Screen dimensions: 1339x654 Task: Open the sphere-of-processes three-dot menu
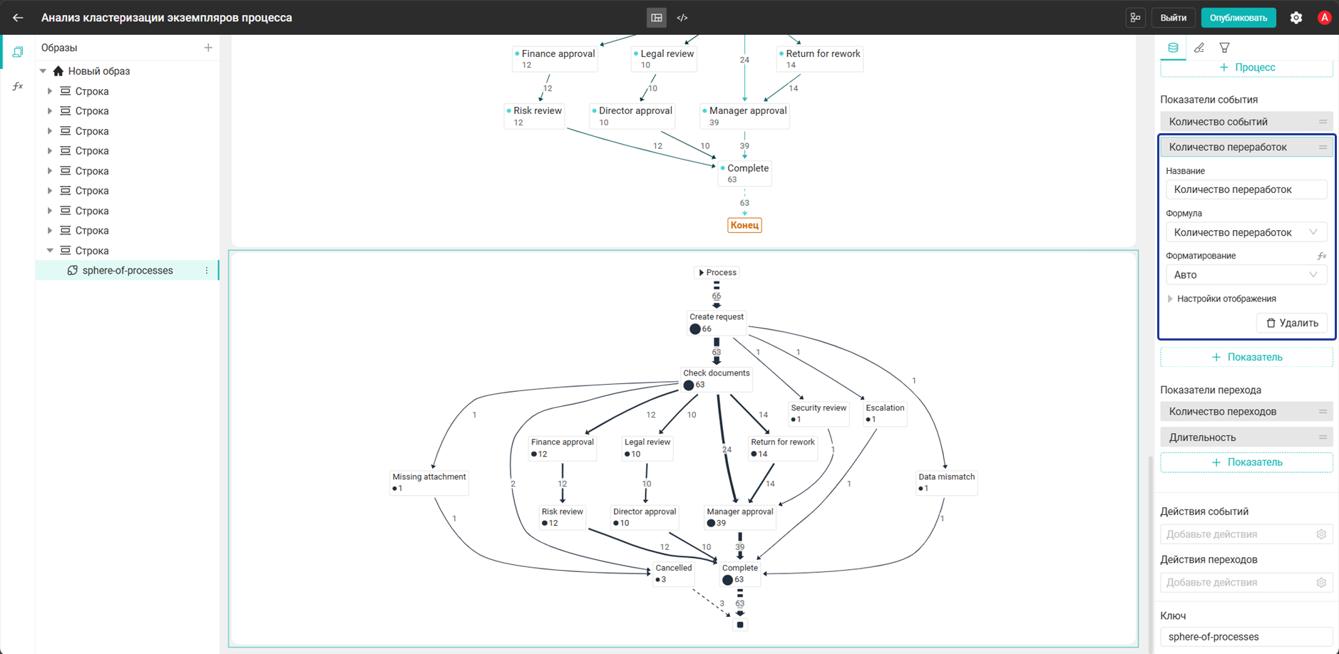click(207, 271)
